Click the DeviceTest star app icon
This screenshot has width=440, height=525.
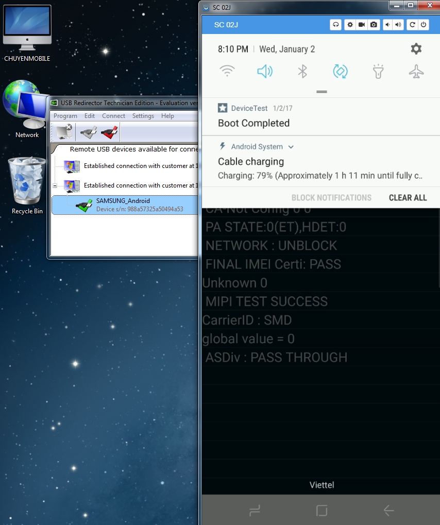tap(223, 108)
